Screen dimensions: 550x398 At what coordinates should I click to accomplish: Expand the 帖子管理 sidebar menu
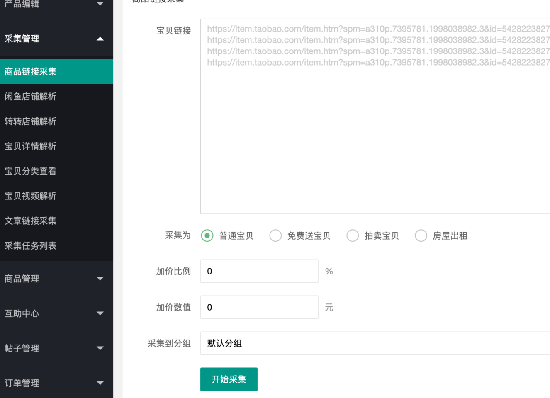point(56,348)
